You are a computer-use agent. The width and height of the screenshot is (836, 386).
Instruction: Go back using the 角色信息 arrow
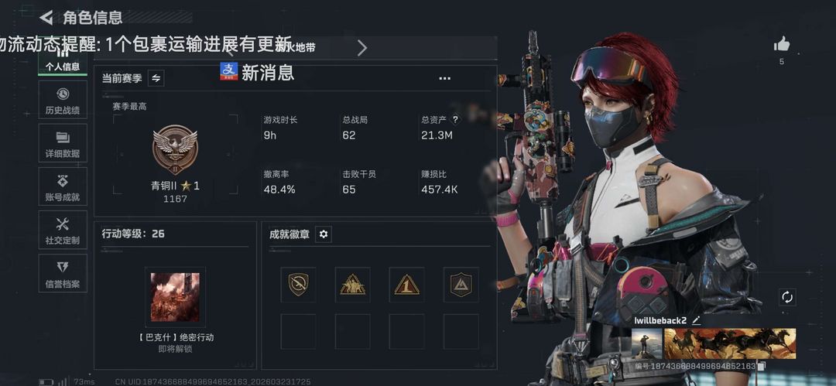point(46,18)
